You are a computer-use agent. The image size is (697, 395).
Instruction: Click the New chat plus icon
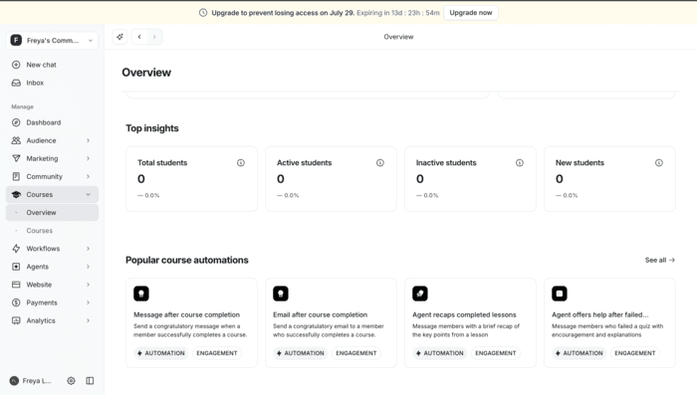pos(16,65)
